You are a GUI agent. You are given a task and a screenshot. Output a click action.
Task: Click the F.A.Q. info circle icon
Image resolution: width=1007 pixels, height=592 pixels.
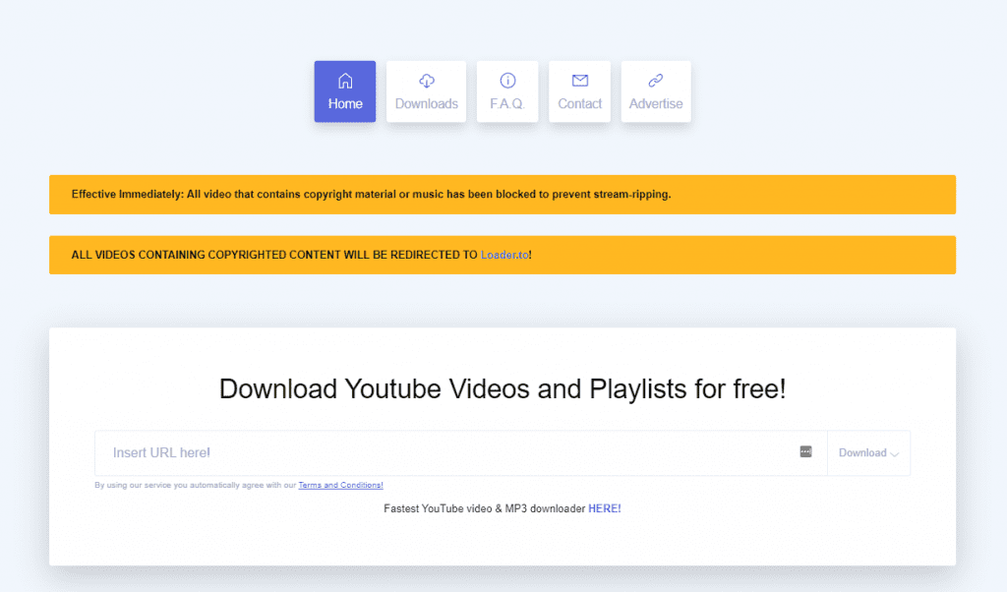click(x=507, y=81)
